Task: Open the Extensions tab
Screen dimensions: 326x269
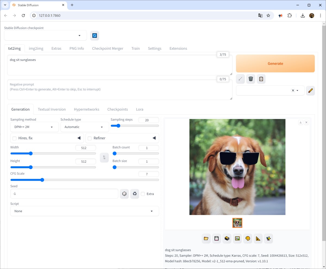Action: pyautogui.click(x=178, y=48)
